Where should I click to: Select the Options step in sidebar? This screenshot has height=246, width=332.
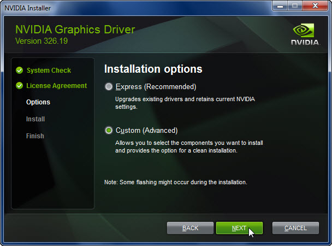tap(38, 102)
